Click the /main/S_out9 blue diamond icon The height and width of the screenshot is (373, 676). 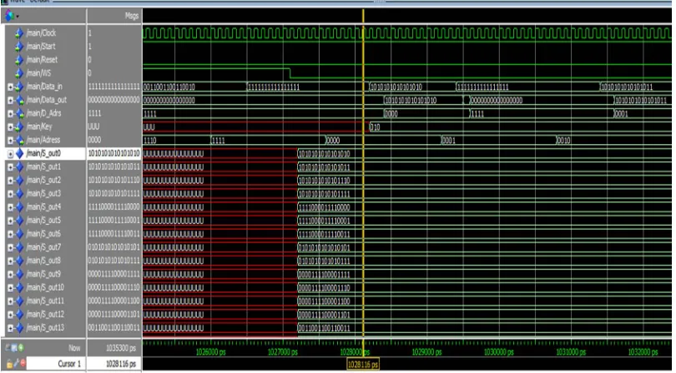[19, 274]
